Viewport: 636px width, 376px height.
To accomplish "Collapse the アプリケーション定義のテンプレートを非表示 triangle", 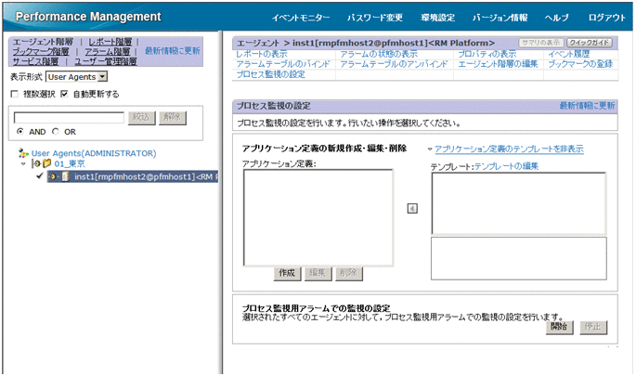I will [430, 149].
